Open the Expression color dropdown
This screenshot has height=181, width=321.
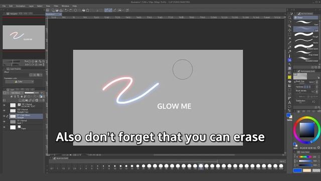point(20,81)
